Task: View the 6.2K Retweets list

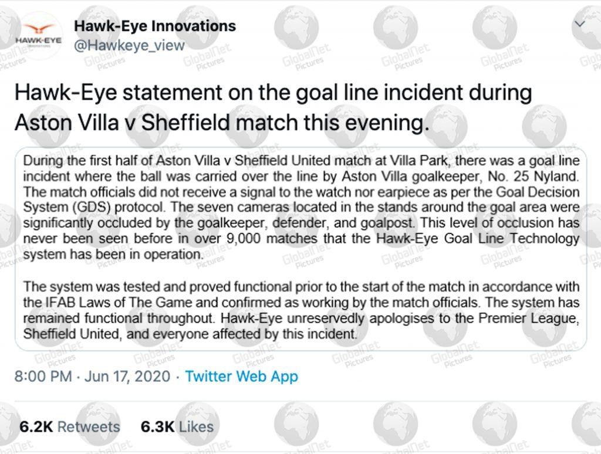Action: click(x=70, y=427)
